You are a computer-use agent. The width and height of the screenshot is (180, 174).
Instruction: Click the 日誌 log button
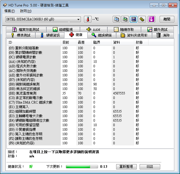click(x=149, y=167)
